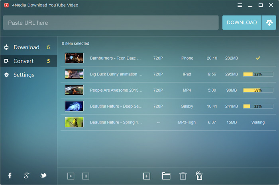Click 720P in the Galaxy row
The image size is (279, 185).
click(158, 106)
